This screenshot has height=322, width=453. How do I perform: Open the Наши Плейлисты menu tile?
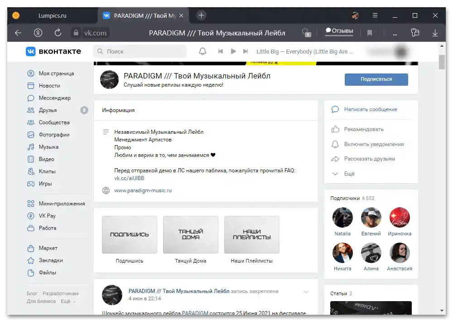click(x=251, y=234)
